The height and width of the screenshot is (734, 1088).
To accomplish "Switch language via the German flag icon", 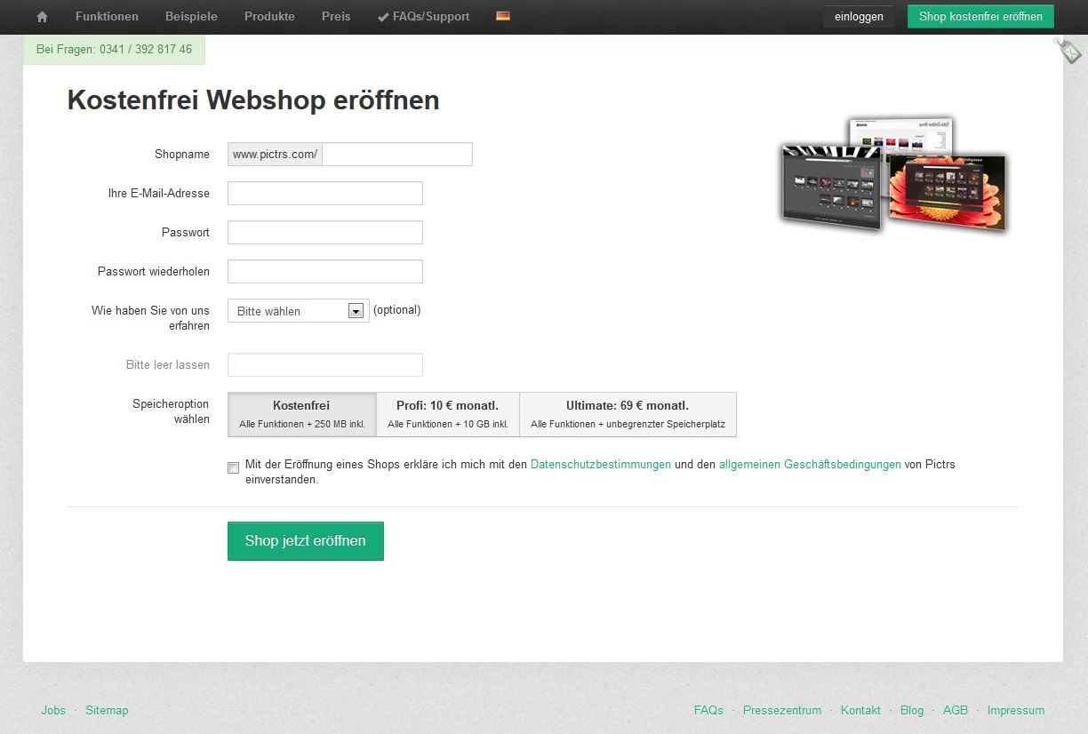I will (x=503, y=16).
